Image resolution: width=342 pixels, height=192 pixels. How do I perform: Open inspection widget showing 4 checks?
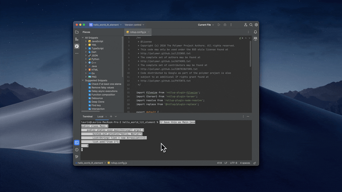click(x=241, y=38)
